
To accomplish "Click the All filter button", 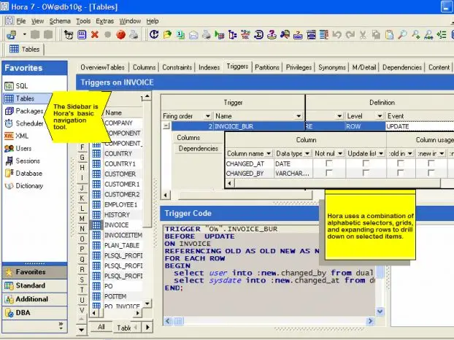I will (101, 327).
